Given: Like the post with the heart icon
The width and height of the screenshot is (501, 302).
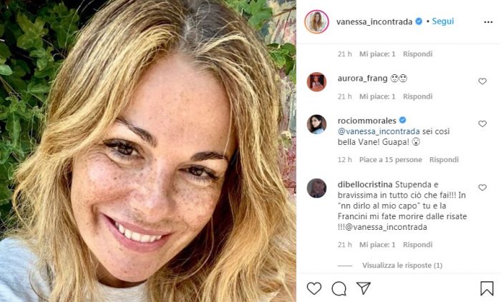Looking at the screenshot, I should pyautogui.click(x=313, y=288).
